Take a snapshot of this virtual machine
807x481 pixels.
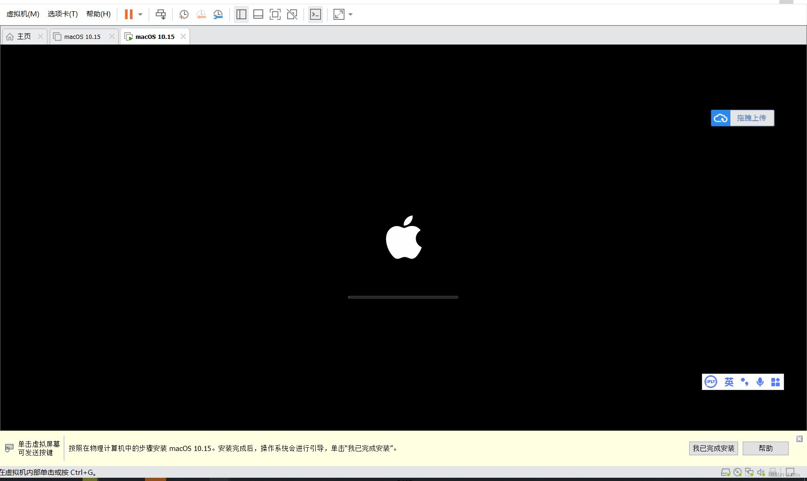(184, 15)
